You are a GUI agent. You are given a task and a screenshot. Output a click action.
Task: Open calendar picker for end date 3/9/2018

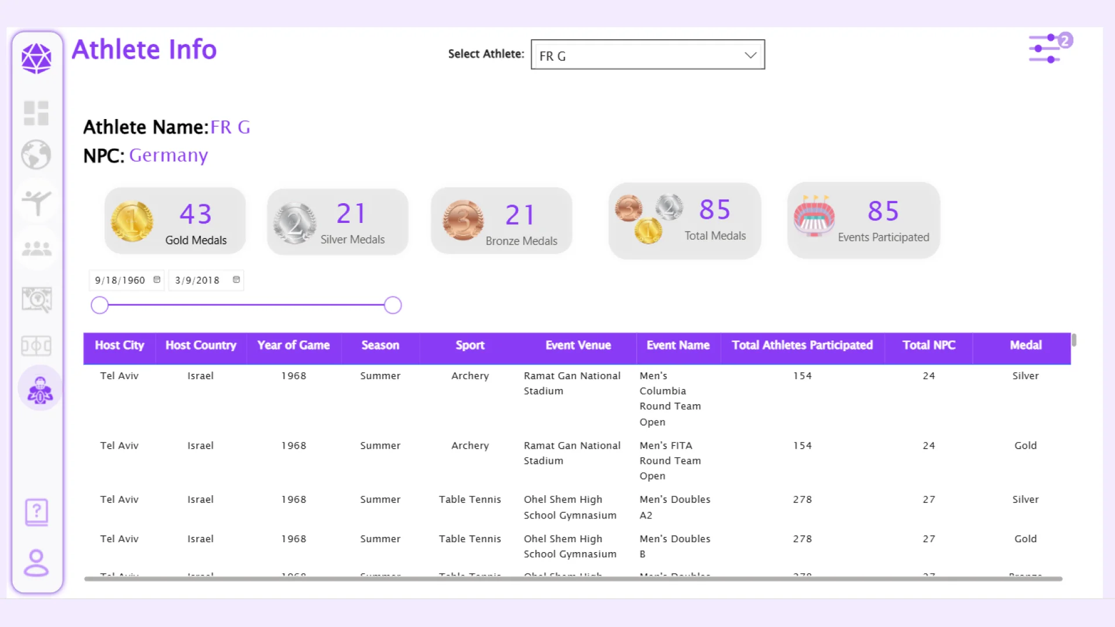[236, 280]
